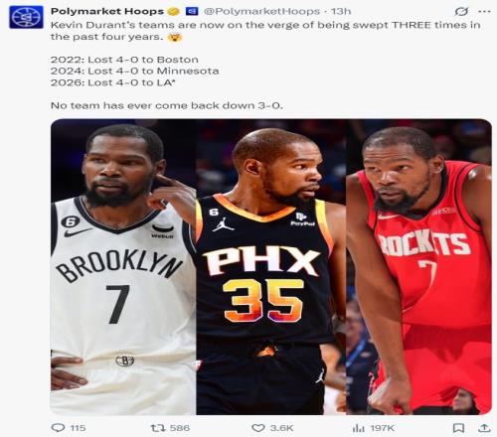Click the share post icon
This screenshot has width=497, height=437.
point(484,428)
